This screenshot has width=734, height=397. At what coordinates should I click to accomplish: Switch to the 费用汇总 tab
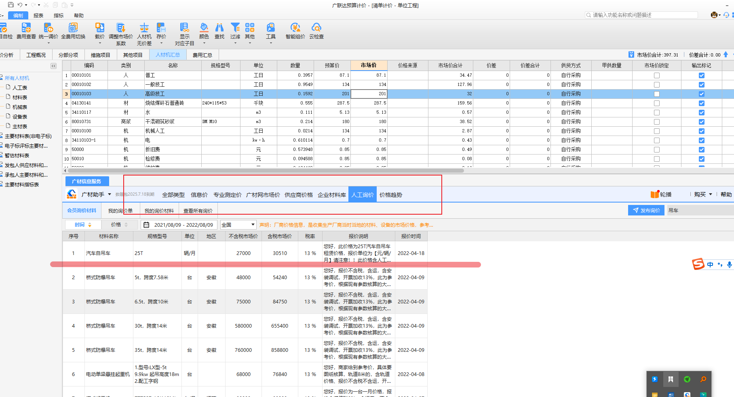pos(202,55)
